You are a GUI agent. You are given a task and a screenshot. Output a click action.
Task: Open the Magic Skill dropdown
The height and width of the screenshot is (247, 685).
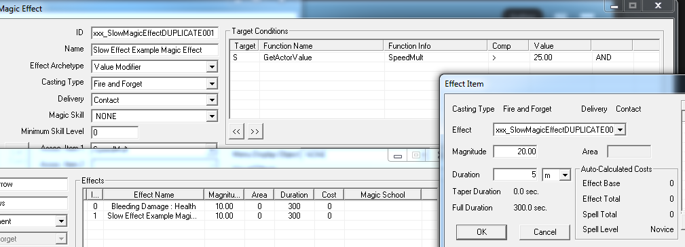point(212,116)
